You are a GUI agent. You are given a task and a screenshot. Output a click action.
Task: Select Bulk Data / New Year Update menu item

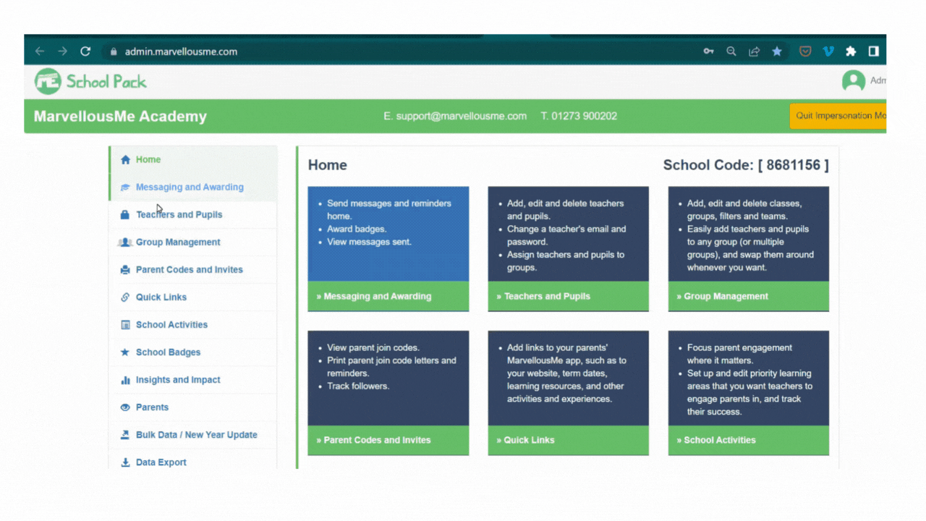click(196, 435)
